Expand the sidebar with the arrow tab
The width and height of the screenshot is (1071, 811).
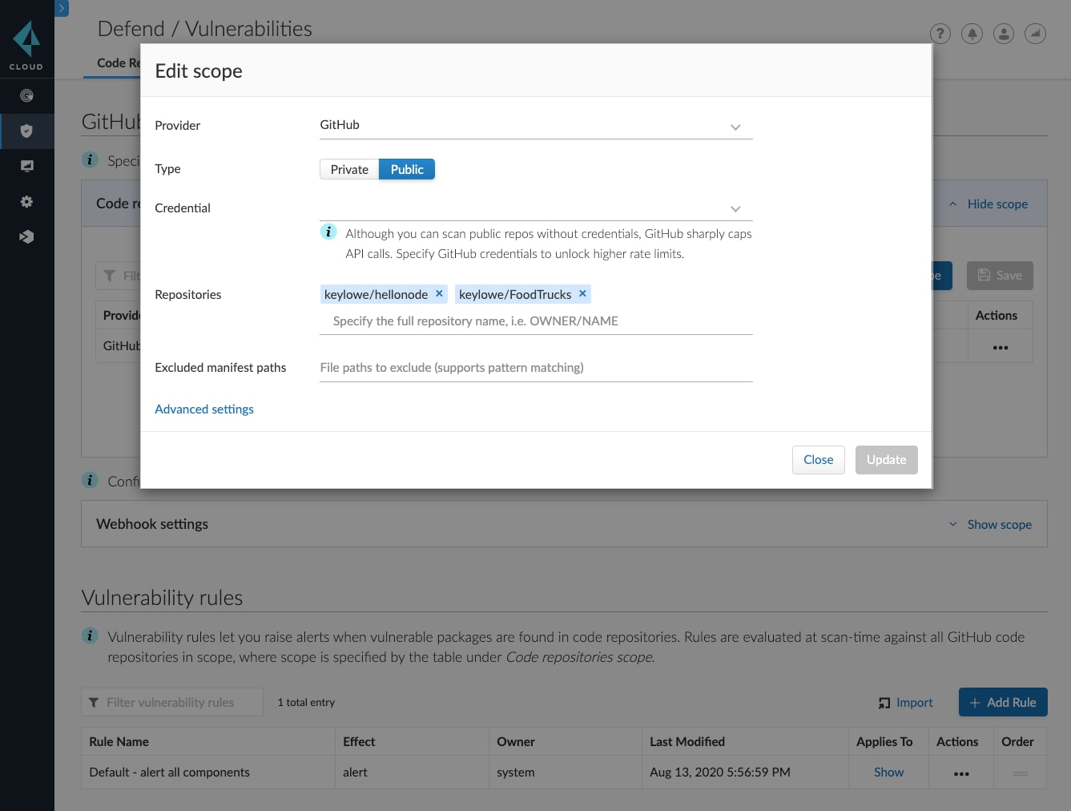(62, 8)
